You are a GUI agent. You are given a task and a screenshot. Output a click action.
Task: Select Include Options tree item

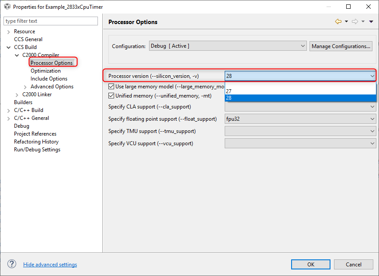[x=49, y=79]
